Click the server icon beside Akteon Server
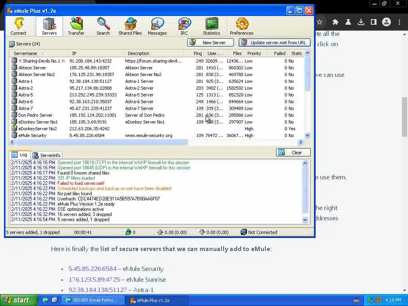Screen dimensions: 408x306 pos(14,68)
